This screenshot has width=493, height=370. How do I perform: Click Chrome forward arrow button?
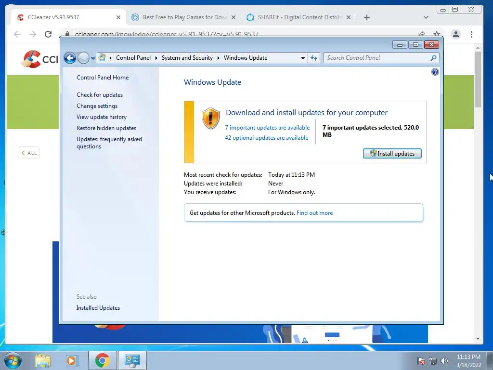[33, 34]
